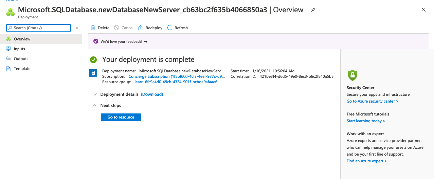Click the Cancel circle icon

(116, 28)
